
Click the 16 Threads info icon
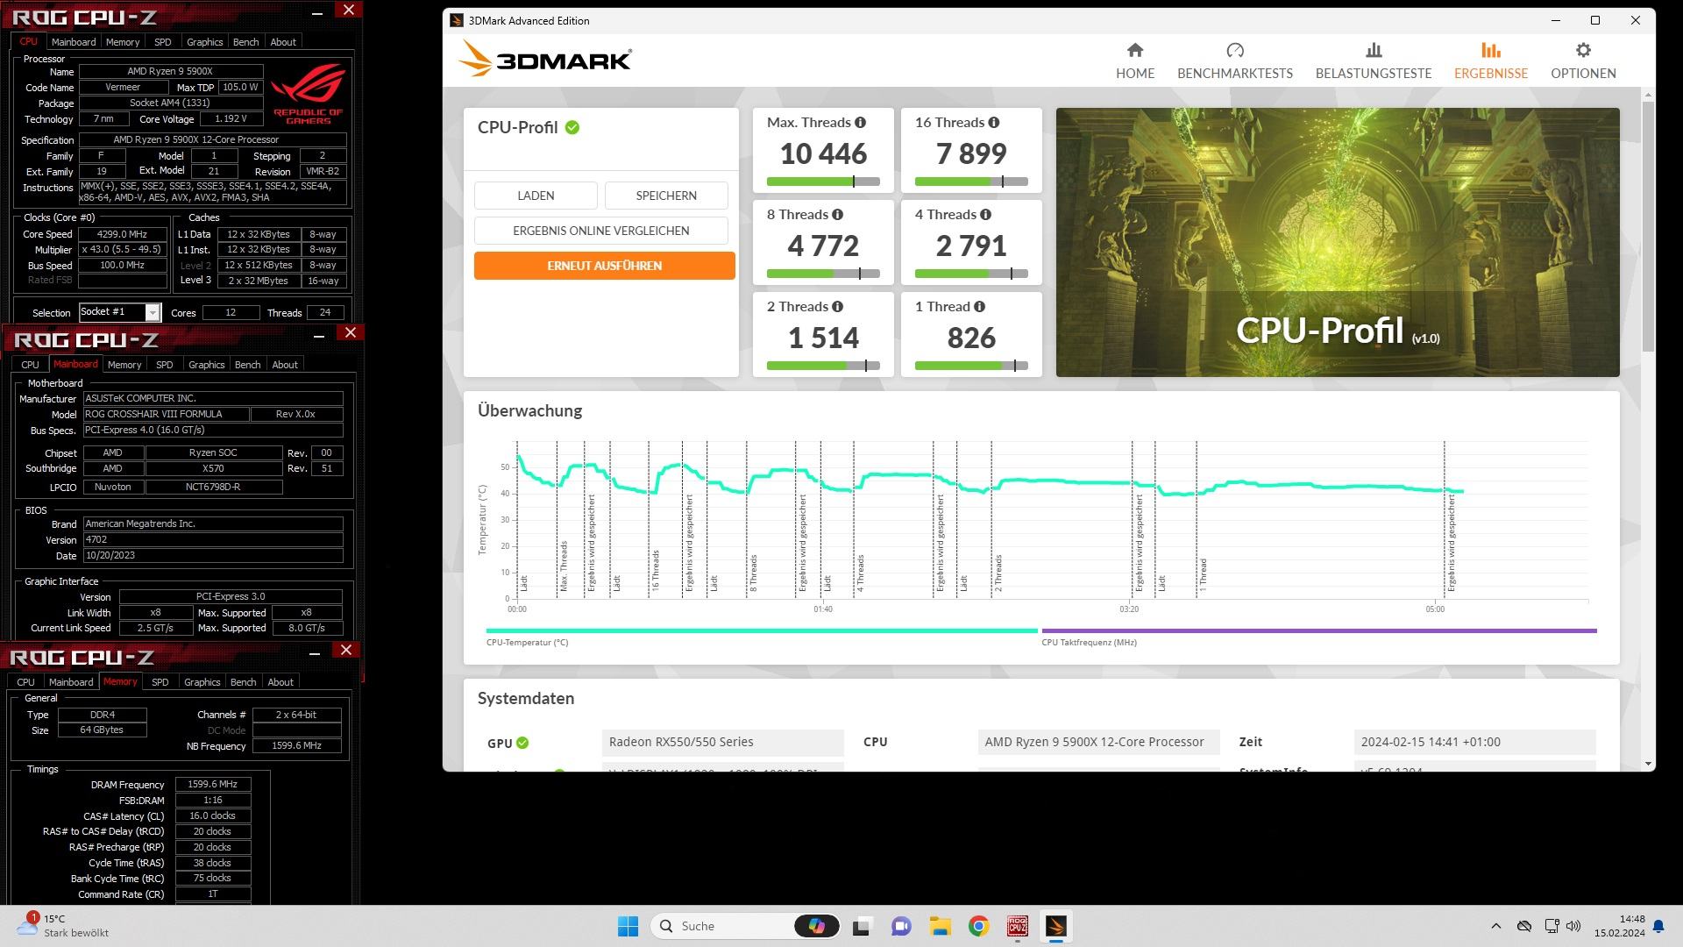(993, 123)
